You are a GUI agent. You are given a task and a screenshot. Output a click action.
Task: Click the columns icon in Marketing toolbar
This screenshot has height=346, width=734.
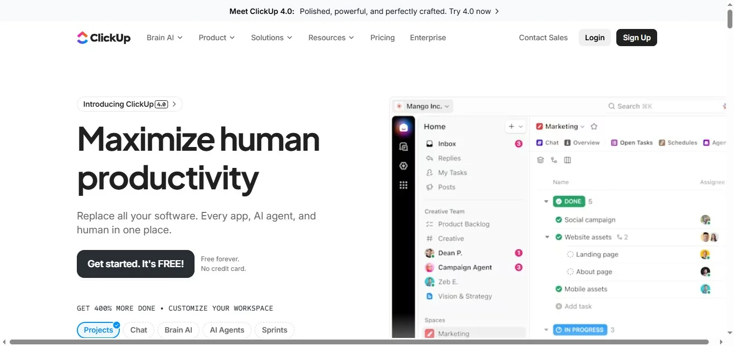point(567,160)
